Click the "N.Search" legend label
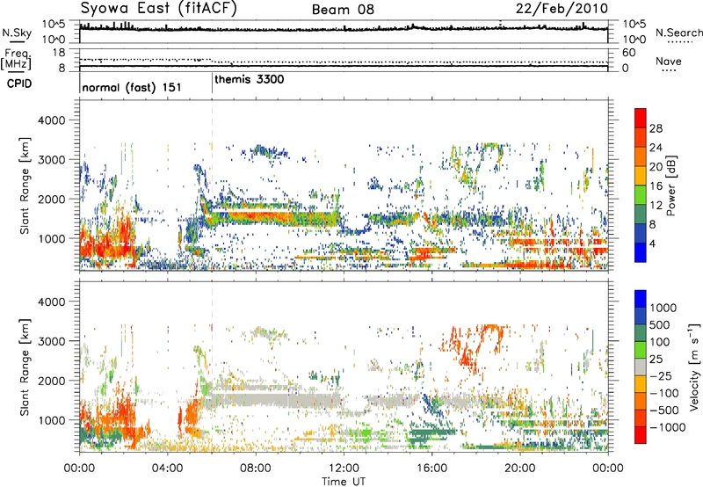The width and height of the screenshot is (703, 487). point(679,33)
